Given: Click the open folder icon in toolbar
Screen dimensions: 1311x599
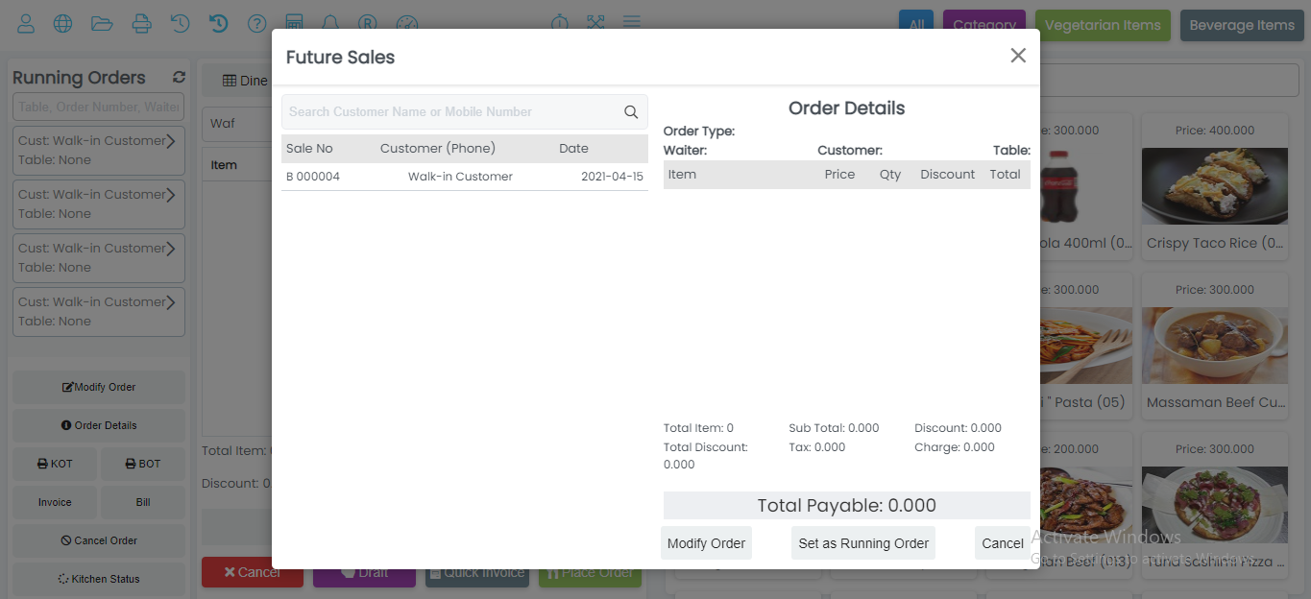Looking at the screenshot, I should click(x=102, y=24).
